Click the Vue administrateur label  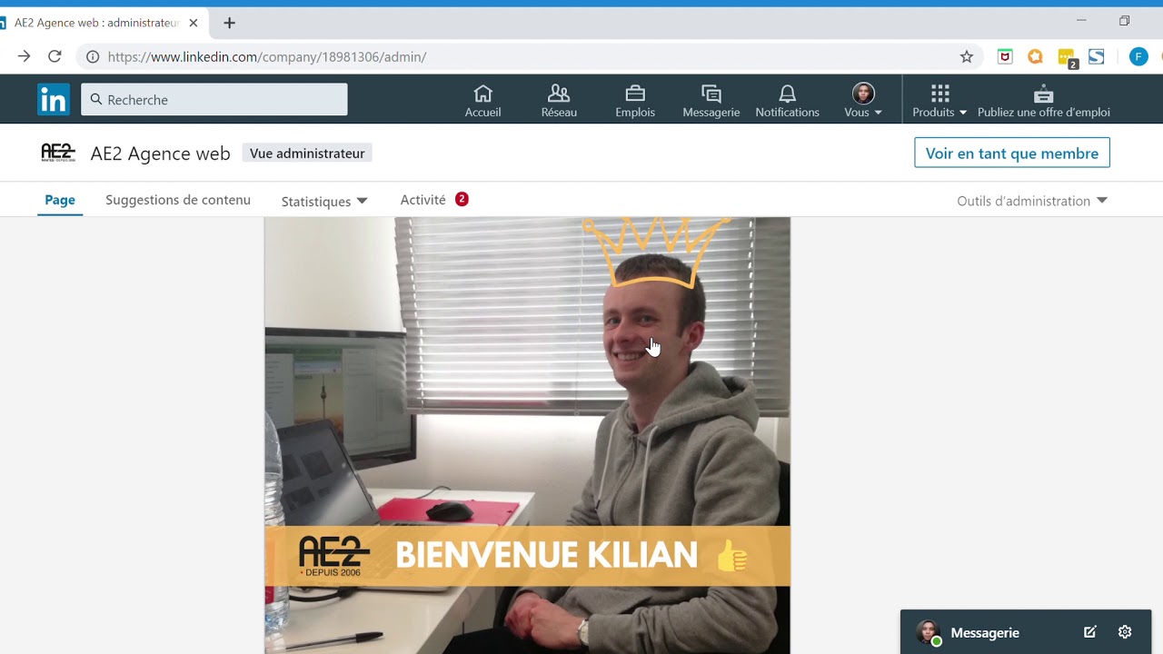tap(307, 154)
